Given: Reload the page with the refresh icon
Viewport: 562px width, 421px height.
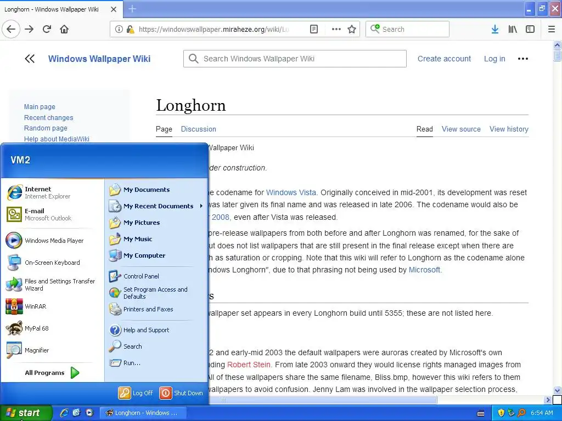Looking at the screenshot, I should pyautogui.click(x=47, y=30).
